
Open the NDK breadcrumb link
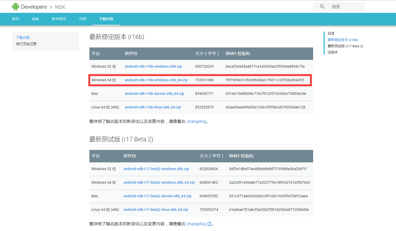[60, 7]
